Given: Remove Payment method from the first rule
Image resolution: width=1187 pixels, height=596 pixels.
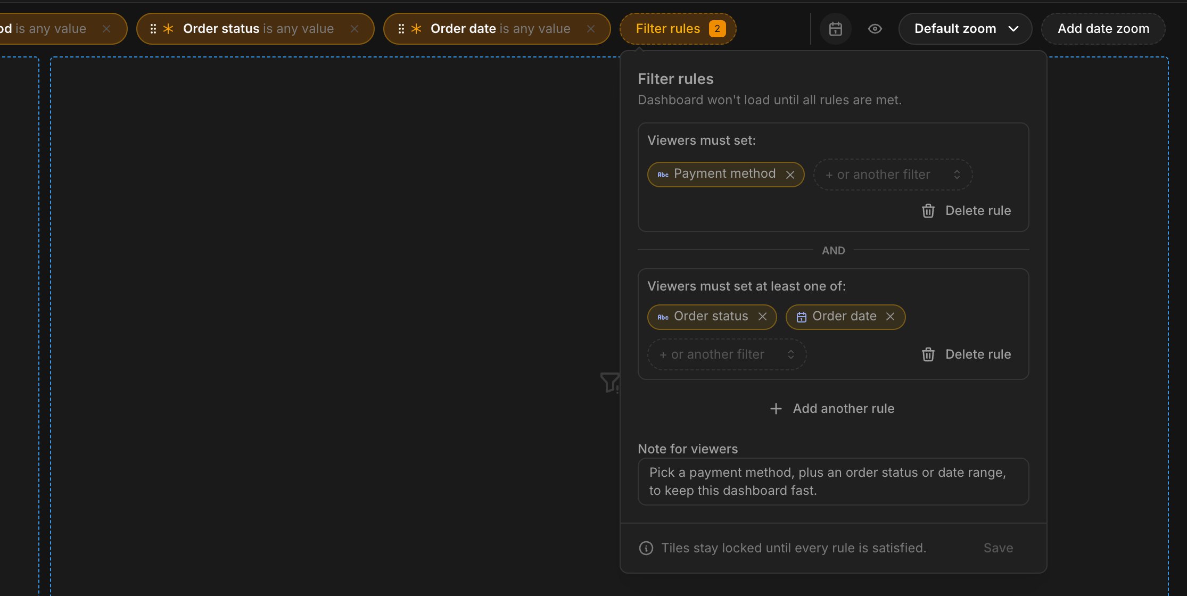Looking at the screenshot, I should pos(790,175).
